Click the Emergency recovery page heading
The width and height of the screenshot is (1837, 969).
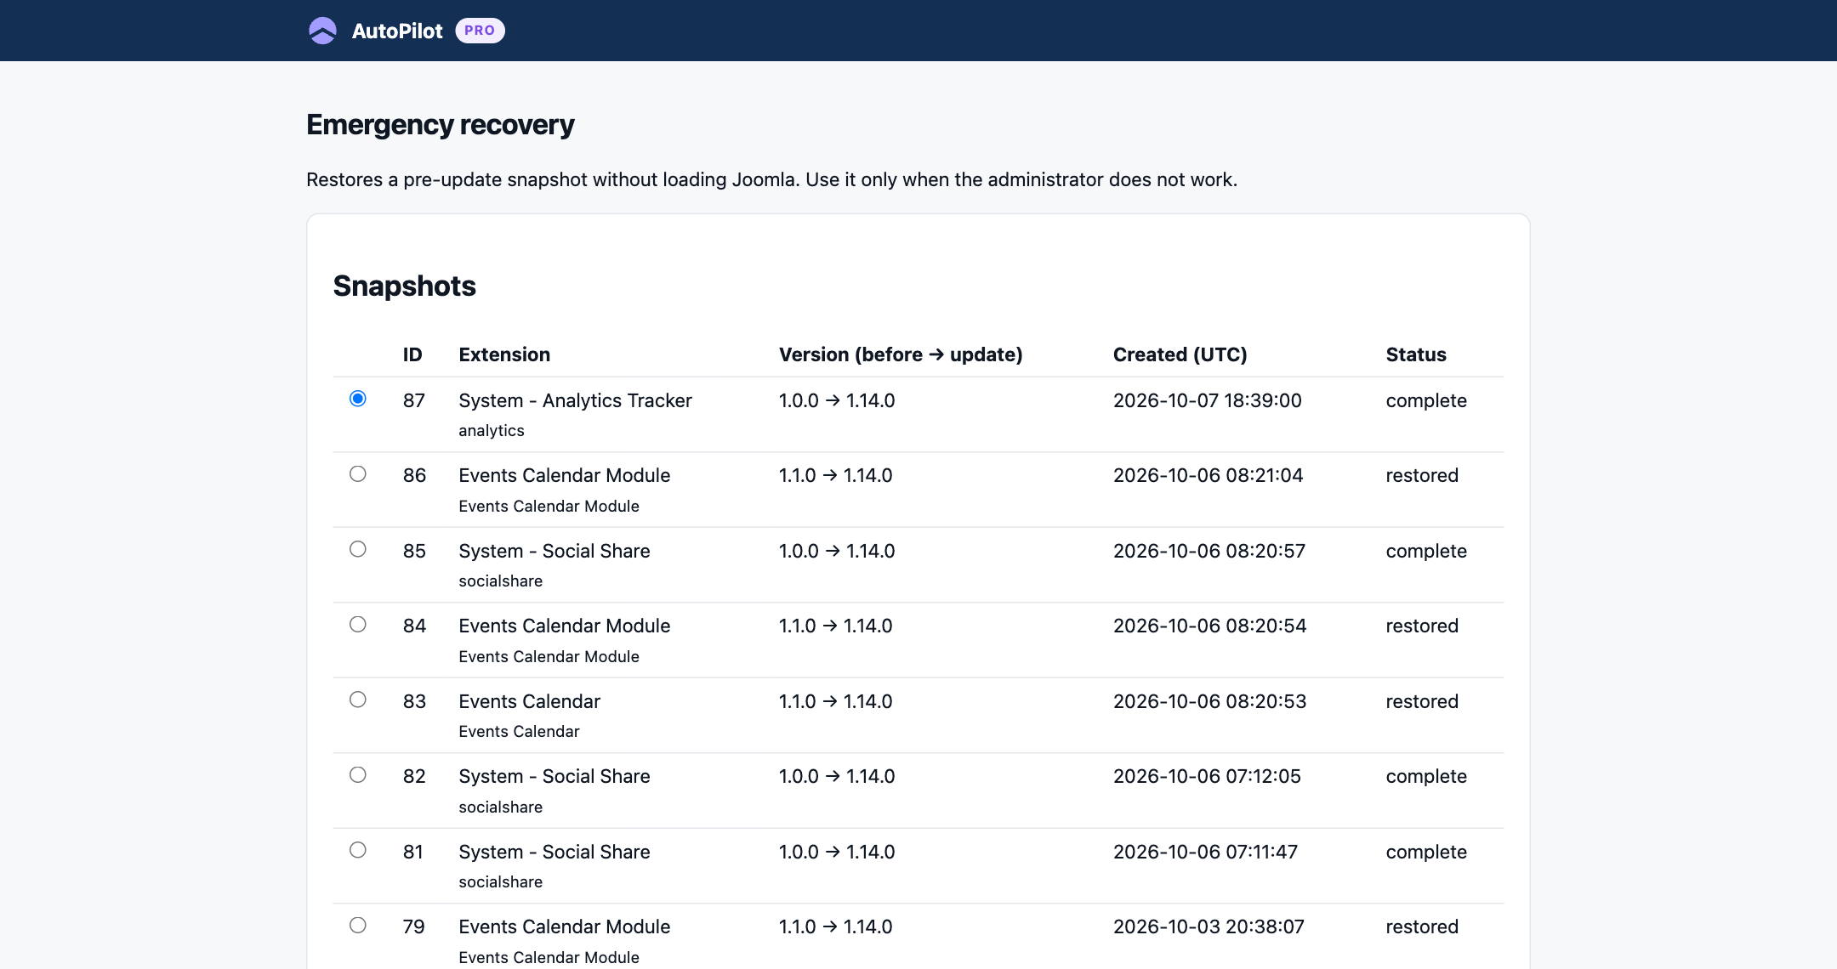pyautogui.click(x=441, y=125)
